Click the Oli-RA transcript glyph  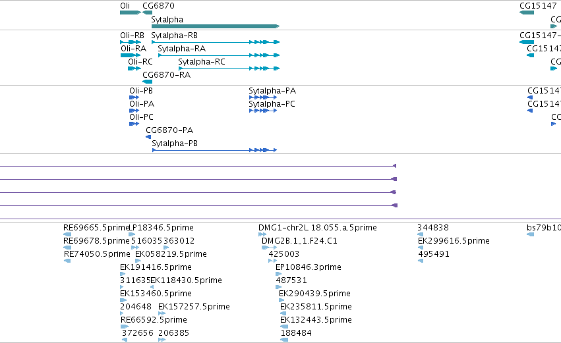(131, 55)
